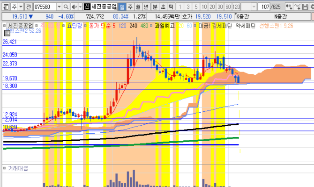
Task: Select the 틱 tick chart tab
Action: click(170, 7)
